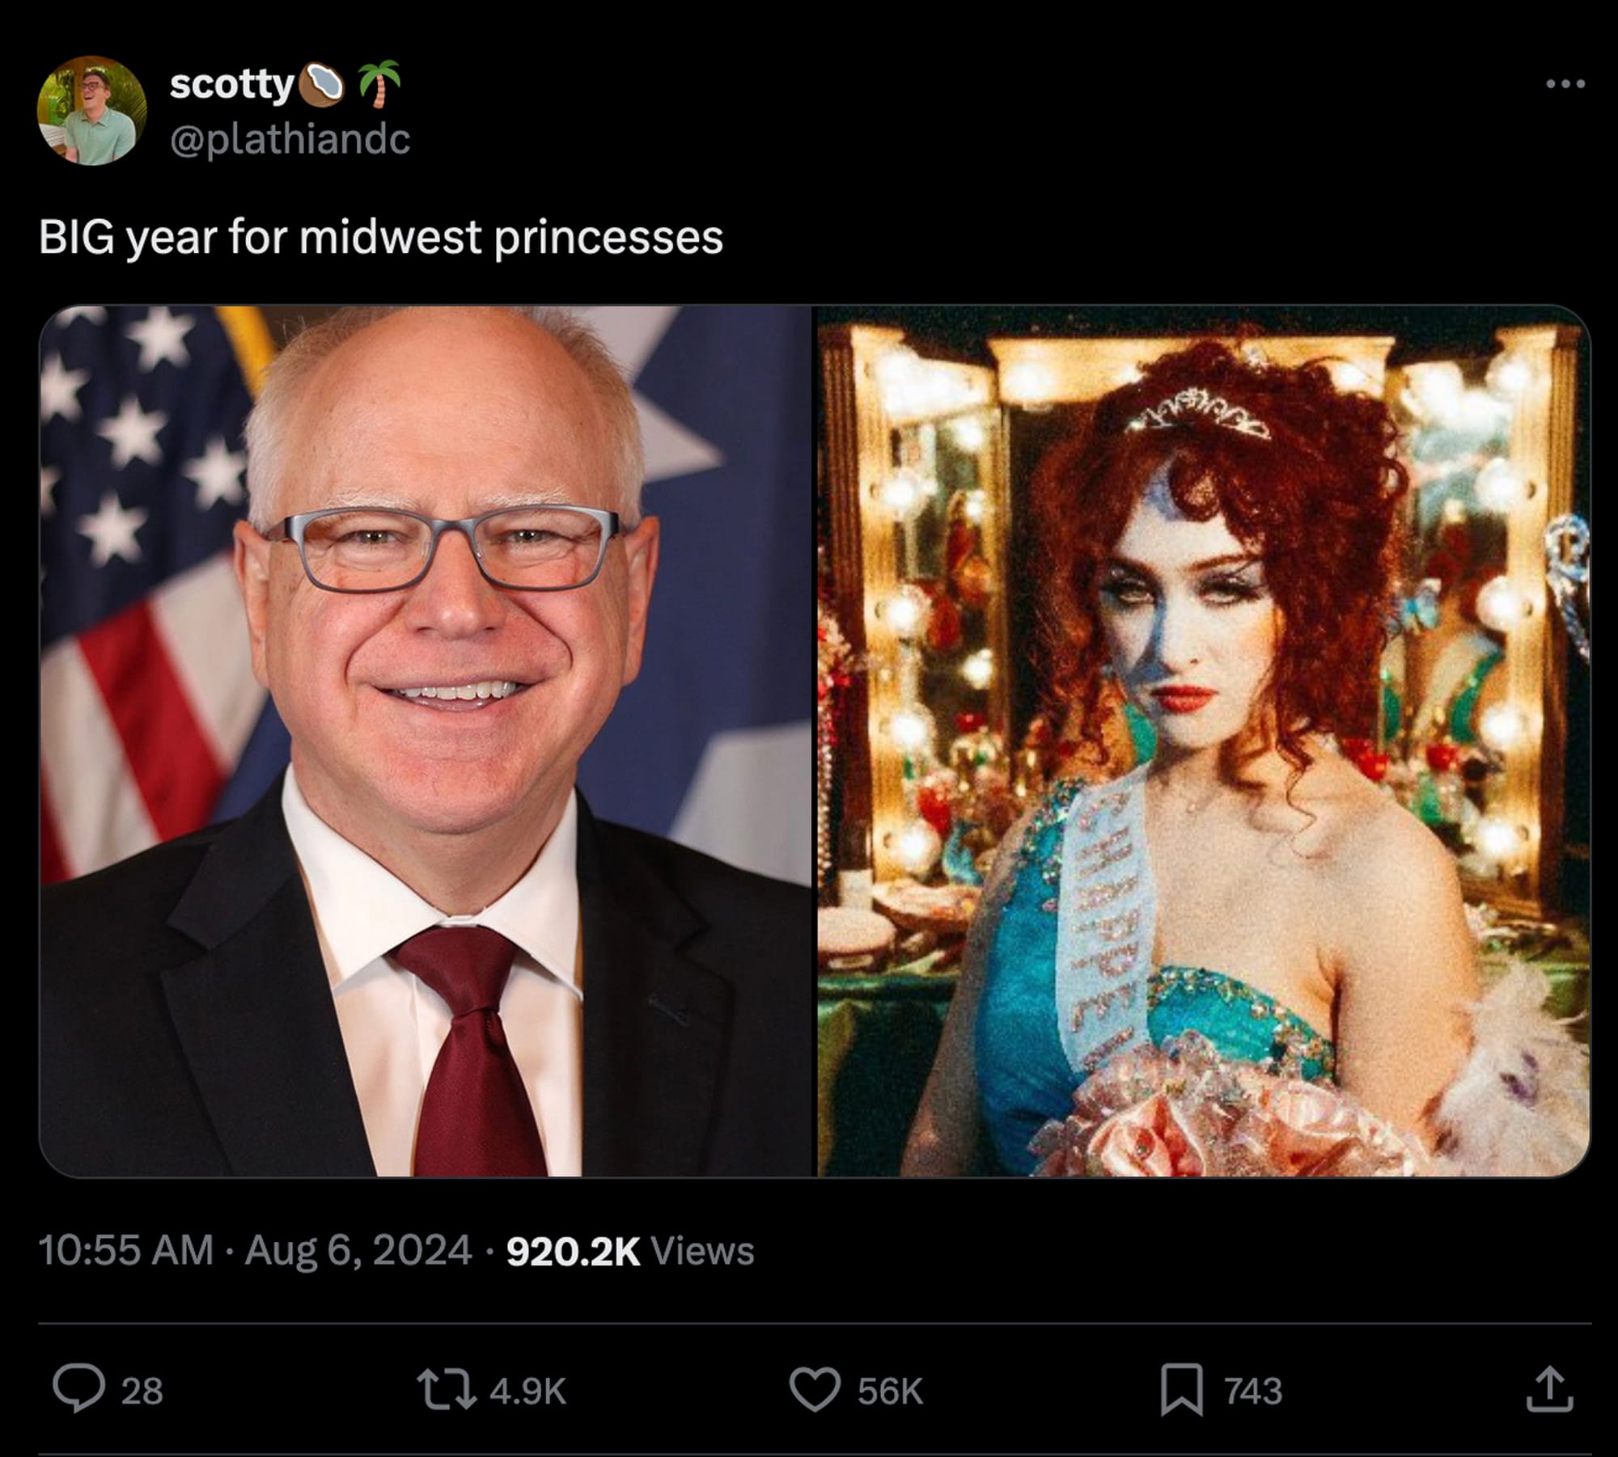Like the tweet with the heart icon
The height and width of the screenshot is (1457, 1618).
coord(814,1389)
